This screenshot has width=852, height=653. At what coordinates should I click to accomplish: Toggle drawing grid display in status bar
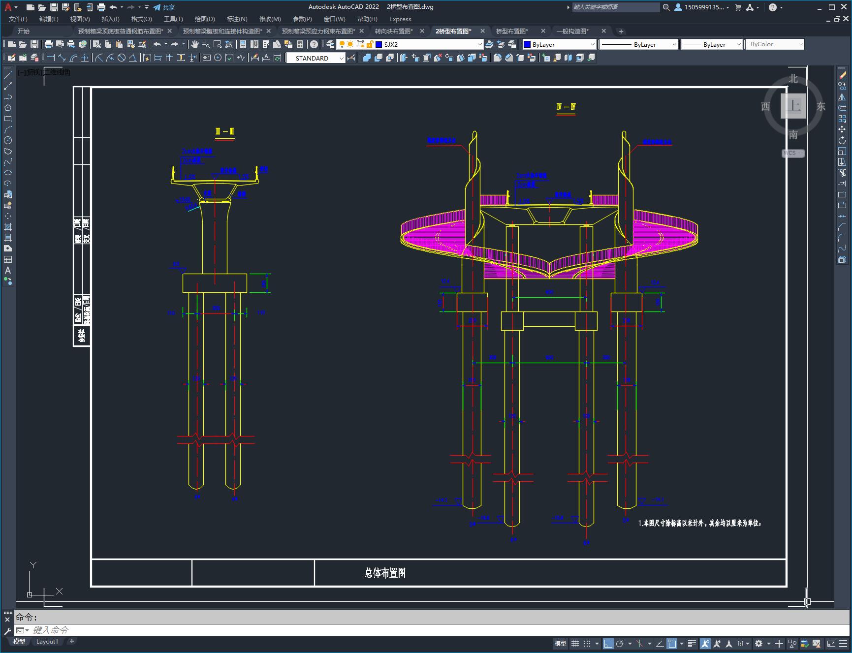575,644
